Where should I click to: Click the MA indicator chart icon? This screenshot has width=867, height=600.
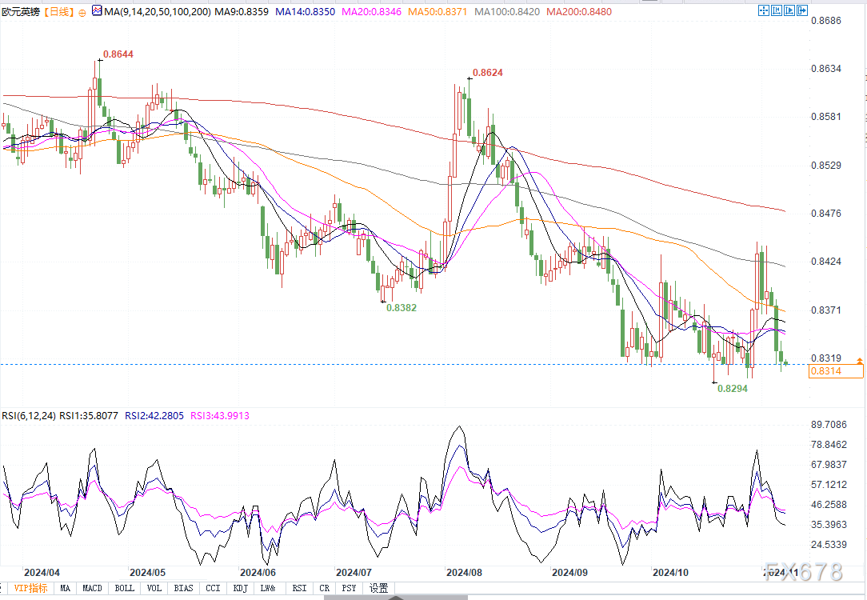coord(97,12)
